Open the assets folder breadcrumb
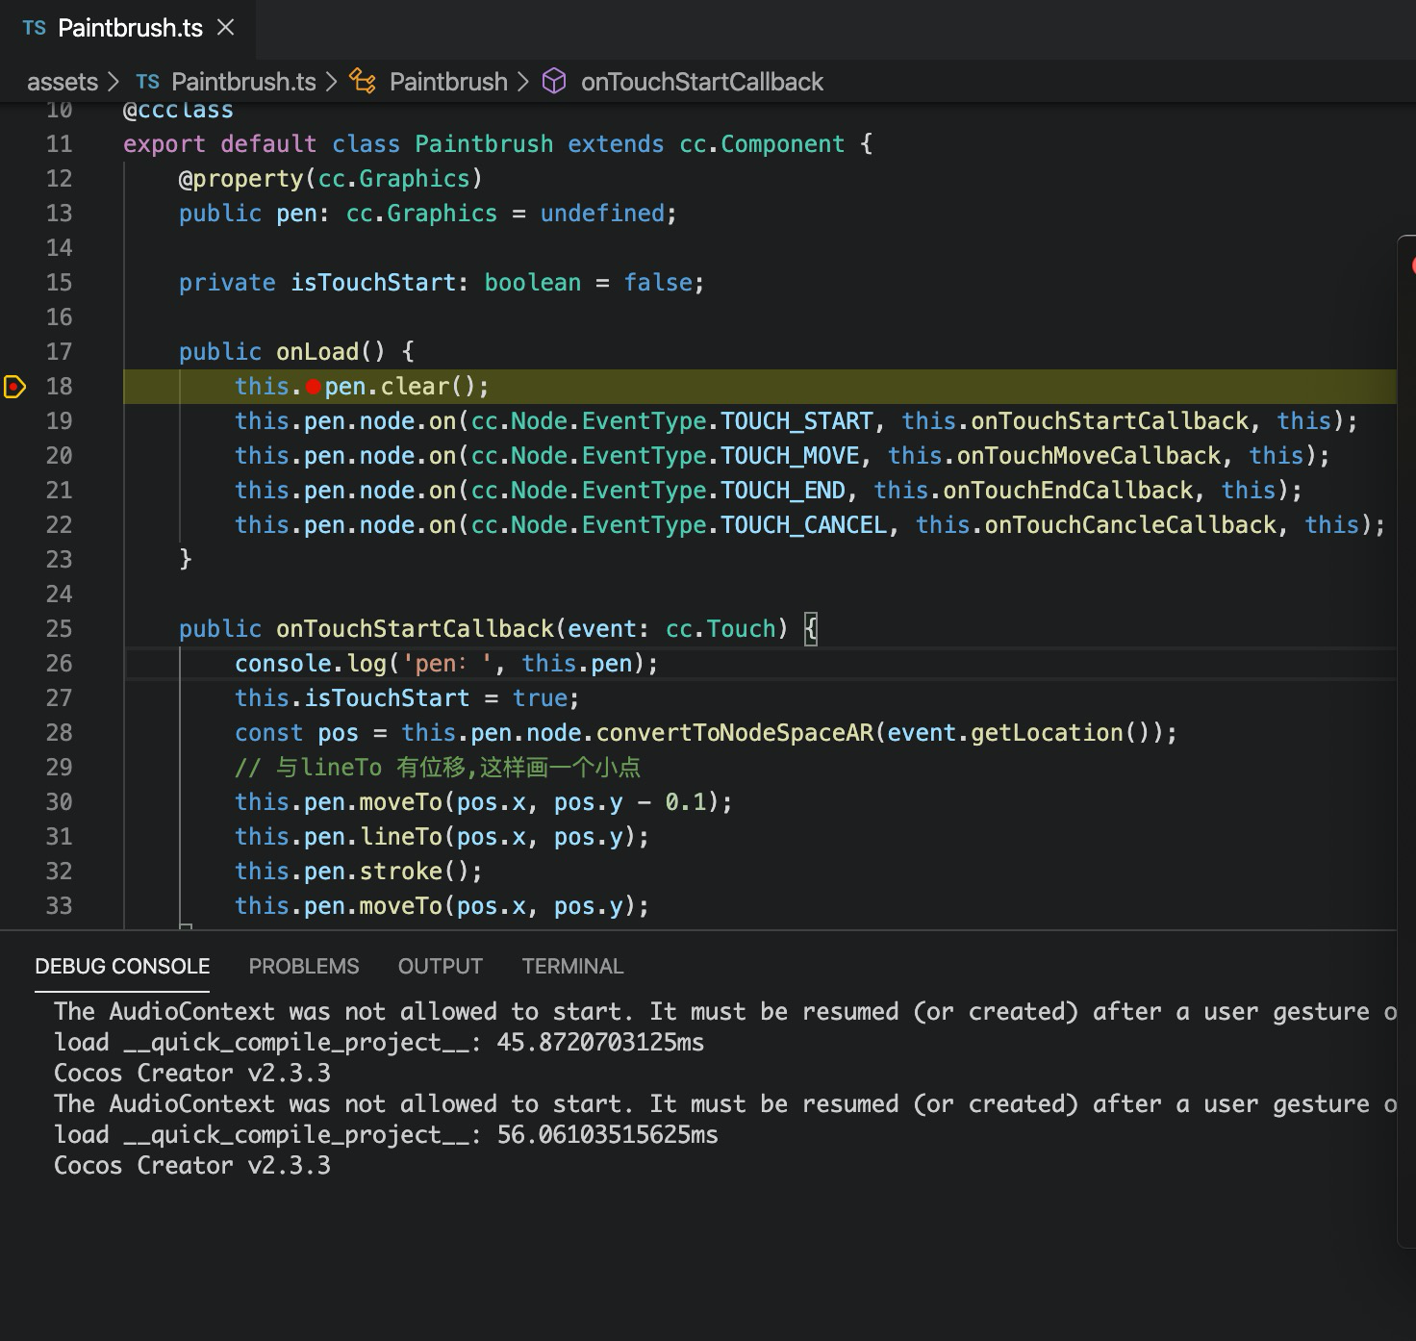1416x1341 pixels. [63, 82]
